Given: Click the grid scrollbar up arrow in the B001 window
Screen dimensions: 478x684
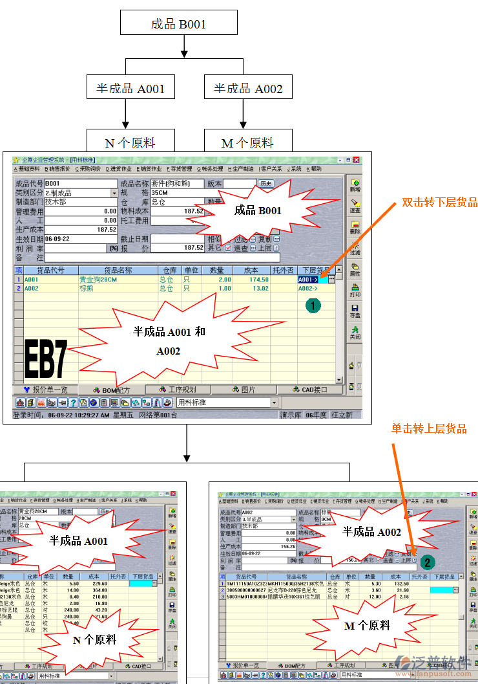Looking at the screenshot, I should tap(339, 270).
